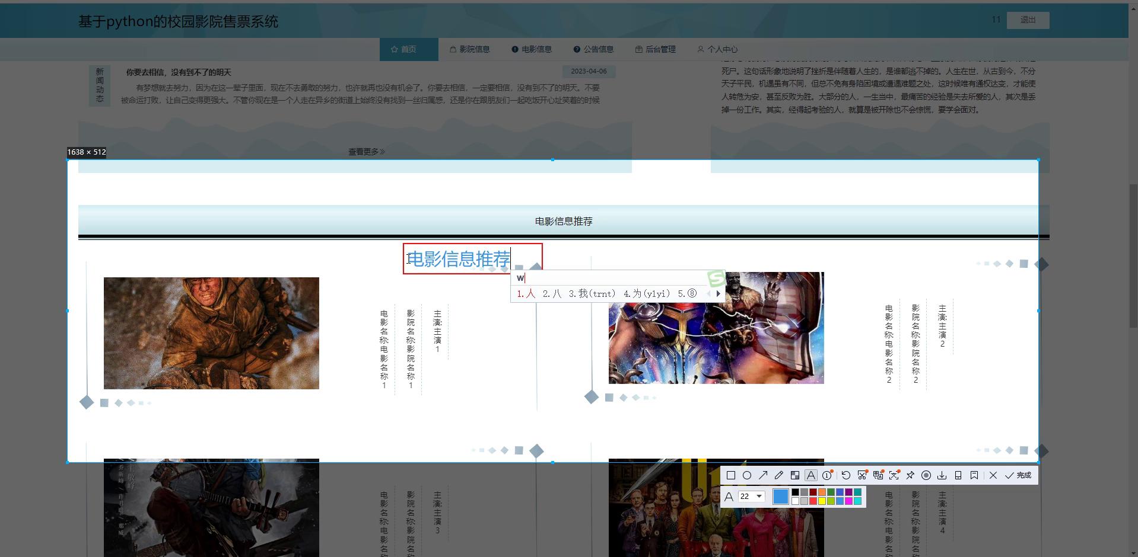Send the screenshot to phone
The width and height of the screenshot is (1138, 557).
tap(958, 475)
